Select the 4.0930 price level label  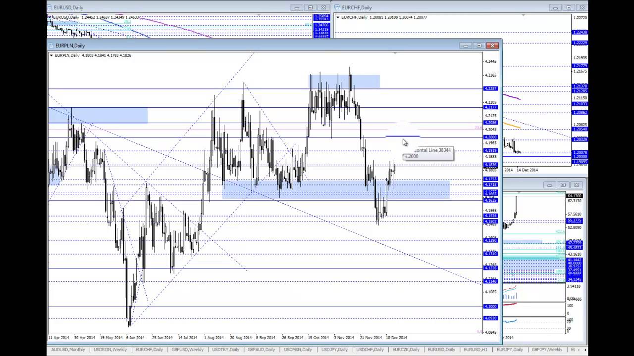(490, 318)
